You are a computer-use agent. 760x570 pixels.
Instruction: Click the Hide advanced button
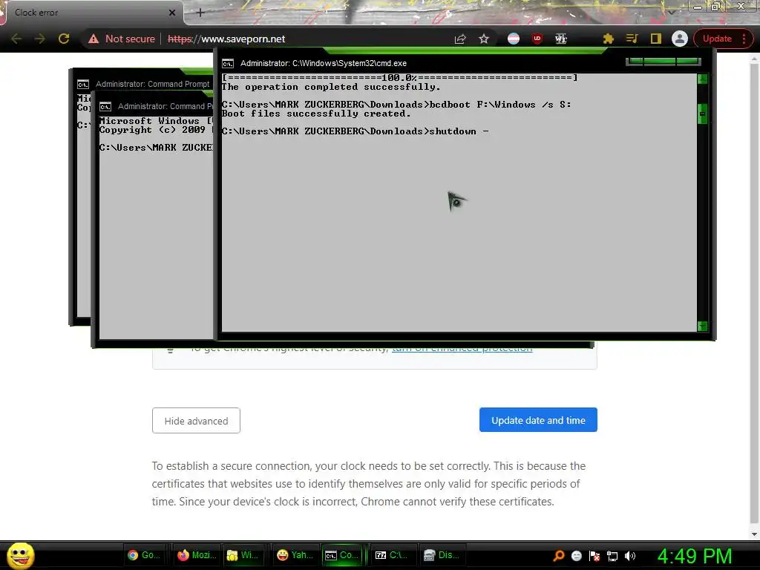click(196, 421)
